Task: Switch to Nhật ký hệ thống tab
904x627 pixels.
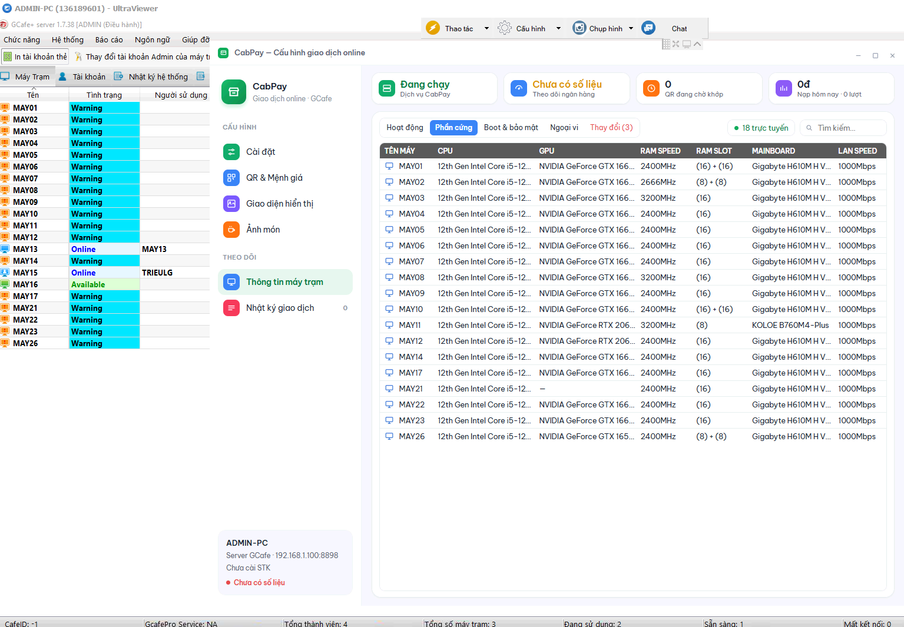Action: tap(151, 77)
